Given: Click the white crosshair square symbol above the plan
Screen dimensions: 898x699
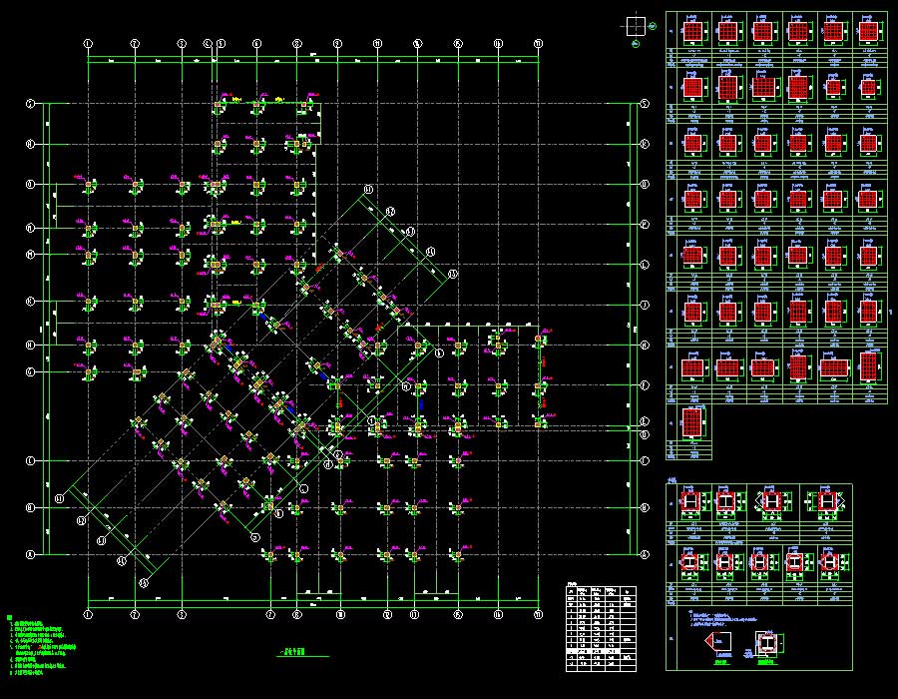Looking at the screenshot, I should tap(635, 27).
